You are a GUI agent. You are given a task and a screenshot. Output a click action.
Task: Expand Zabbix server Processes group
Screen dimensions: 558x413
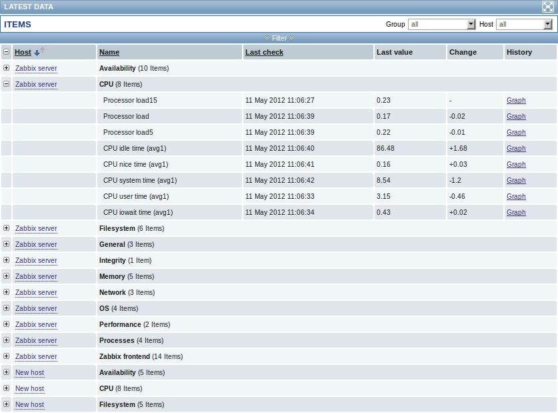6,340
